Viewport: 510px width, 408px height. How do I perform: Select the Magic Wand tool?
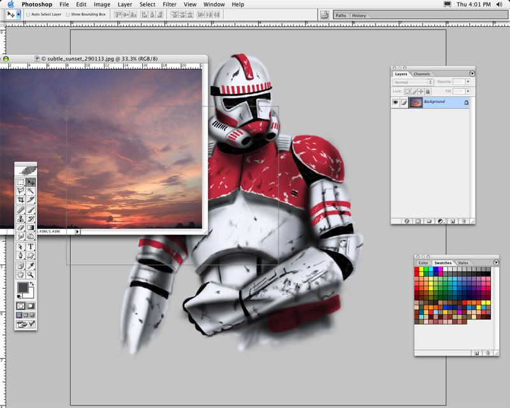(31, 191)
